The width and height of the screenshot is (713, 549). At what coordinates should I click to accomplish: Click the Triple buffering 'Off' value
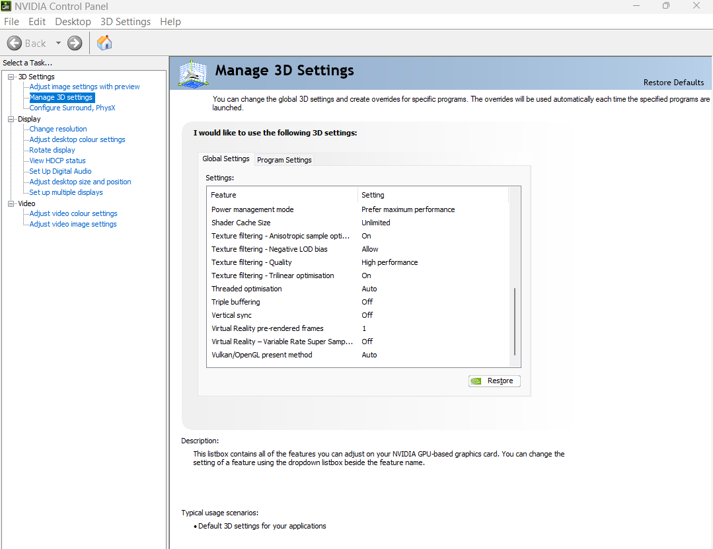point(367,302)
